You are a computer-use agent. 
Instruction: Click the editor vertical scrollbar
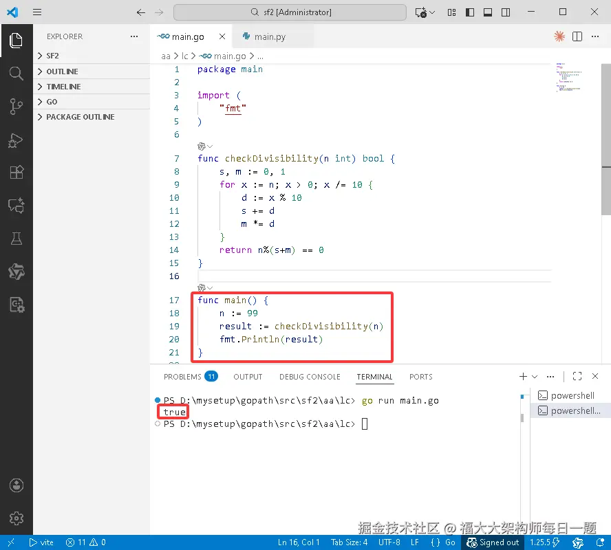(x=606, y=140)
